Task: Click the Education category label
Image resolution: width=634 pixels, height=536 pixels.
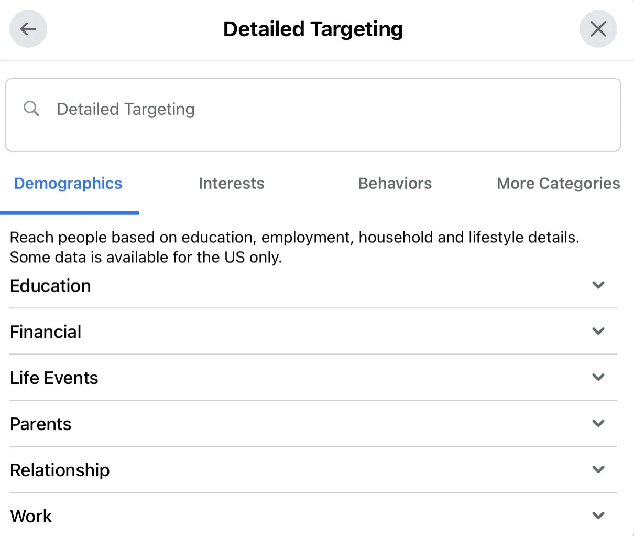Action: 50,286
